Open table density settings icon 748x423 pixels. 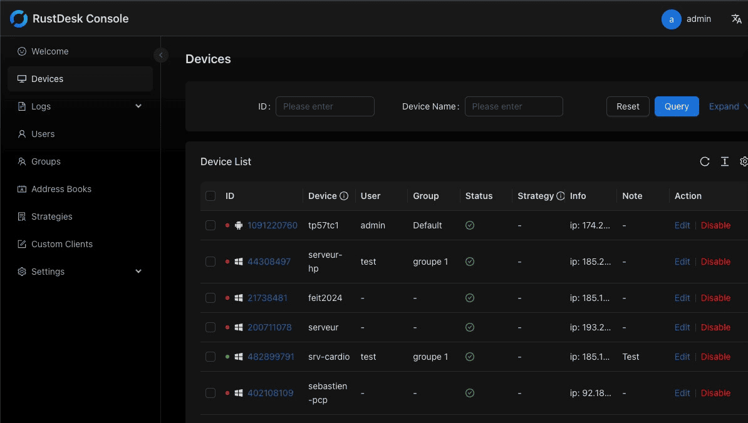[x=724, y=161]
